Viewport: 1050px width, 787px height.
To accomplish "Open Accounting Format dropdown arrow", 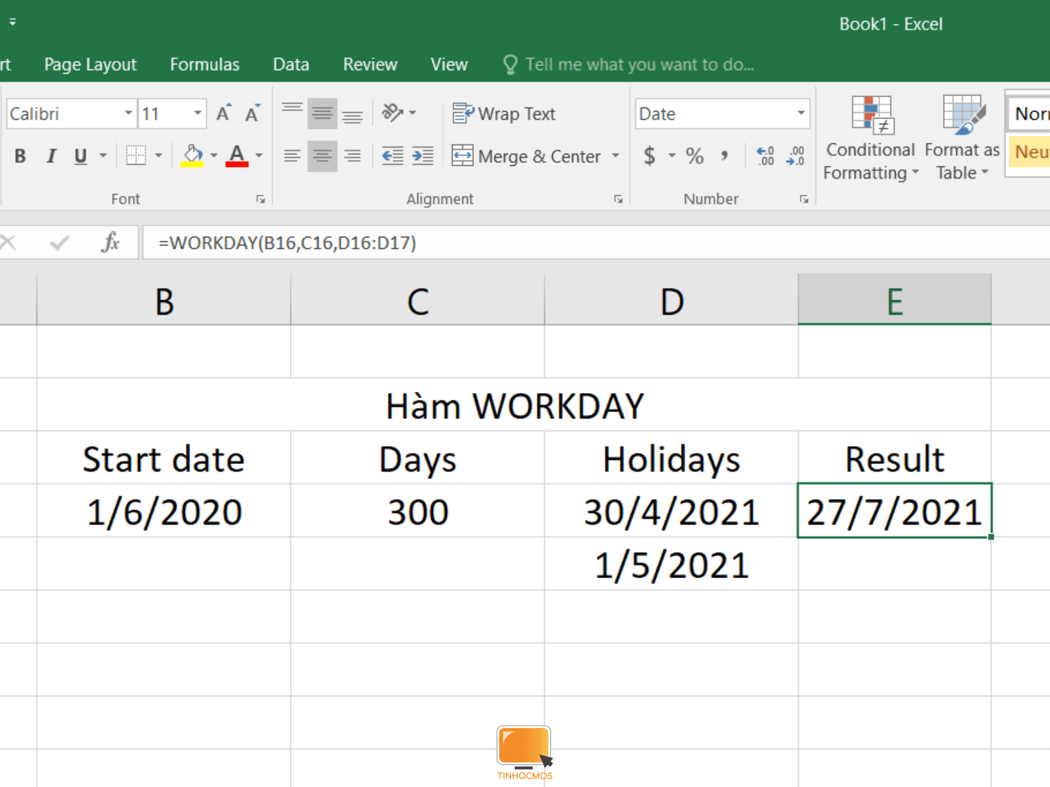I will [x=671, y=156].
